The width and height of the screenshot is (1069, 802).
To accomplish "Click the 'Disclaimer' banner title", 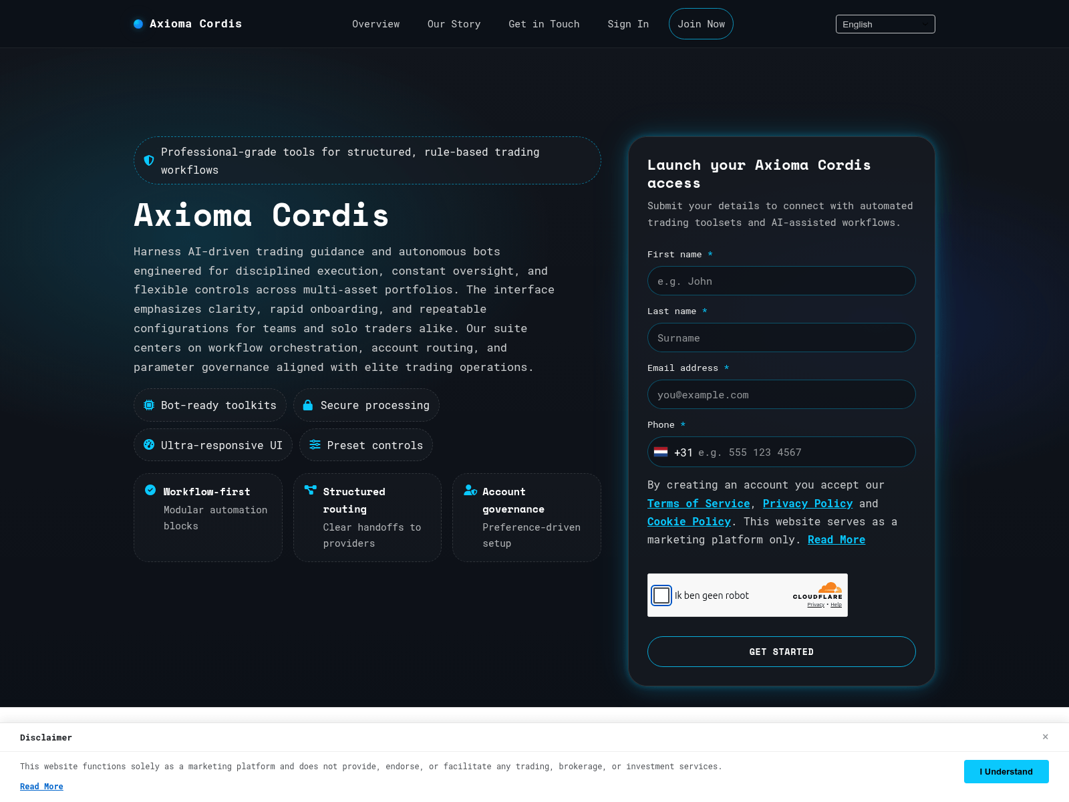I will 46,738.
